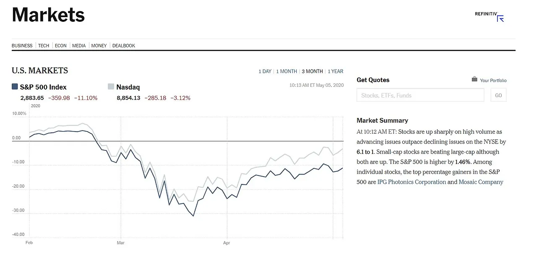Switch chart to 1 DAY view
537x255 pixels.
pos(265,71)
